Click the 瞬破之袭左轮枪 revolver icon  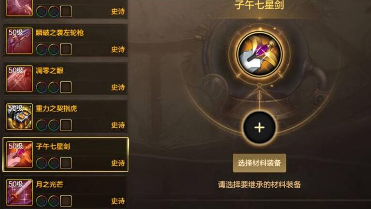tap(19, 41)
